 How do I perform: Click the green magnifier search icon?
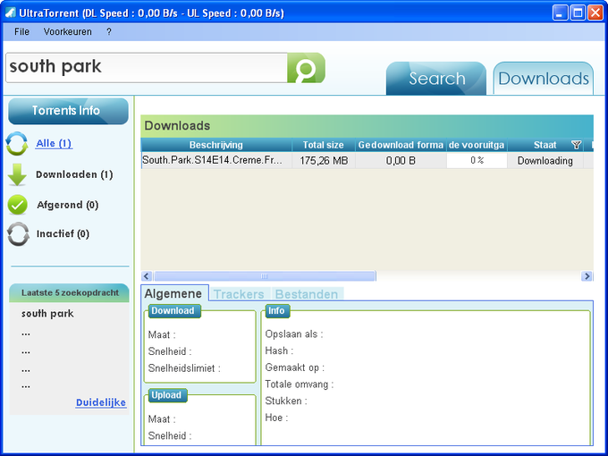[306, 68]
